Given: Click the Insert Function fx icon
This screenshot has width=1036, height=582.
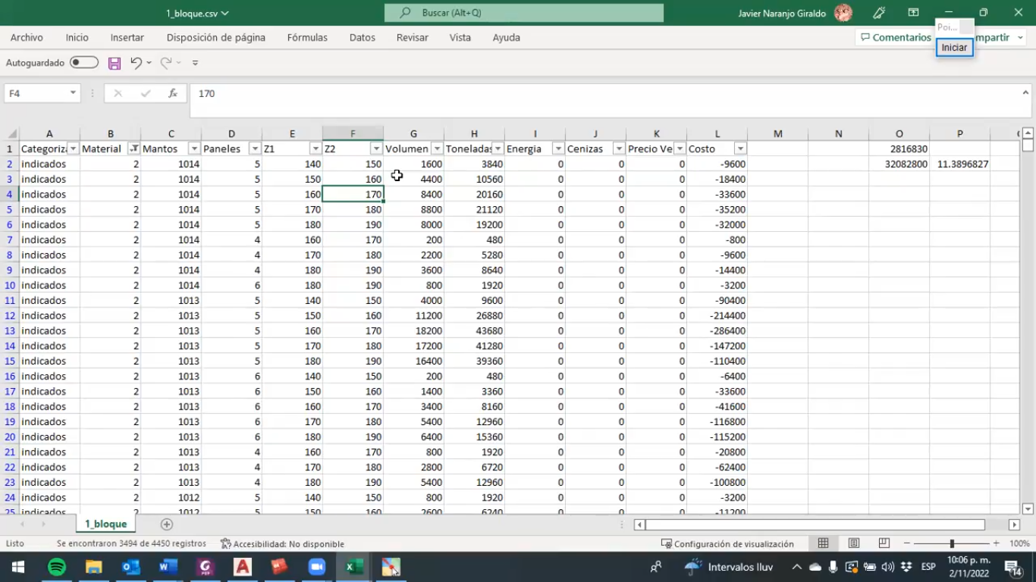Looking at the screenshot, I should point(173,93).
